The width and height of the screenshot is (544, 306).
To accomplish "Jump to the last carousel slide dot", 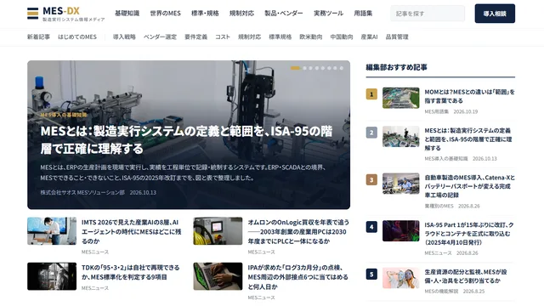I will click(x=342, y=68).
